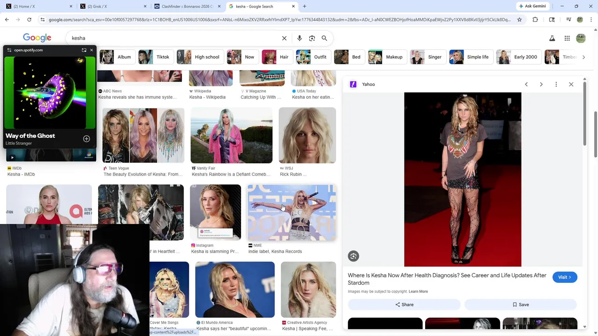598x336 pixels.
Task: Filter images by Now chip
Action: click(x=242, y=57)
